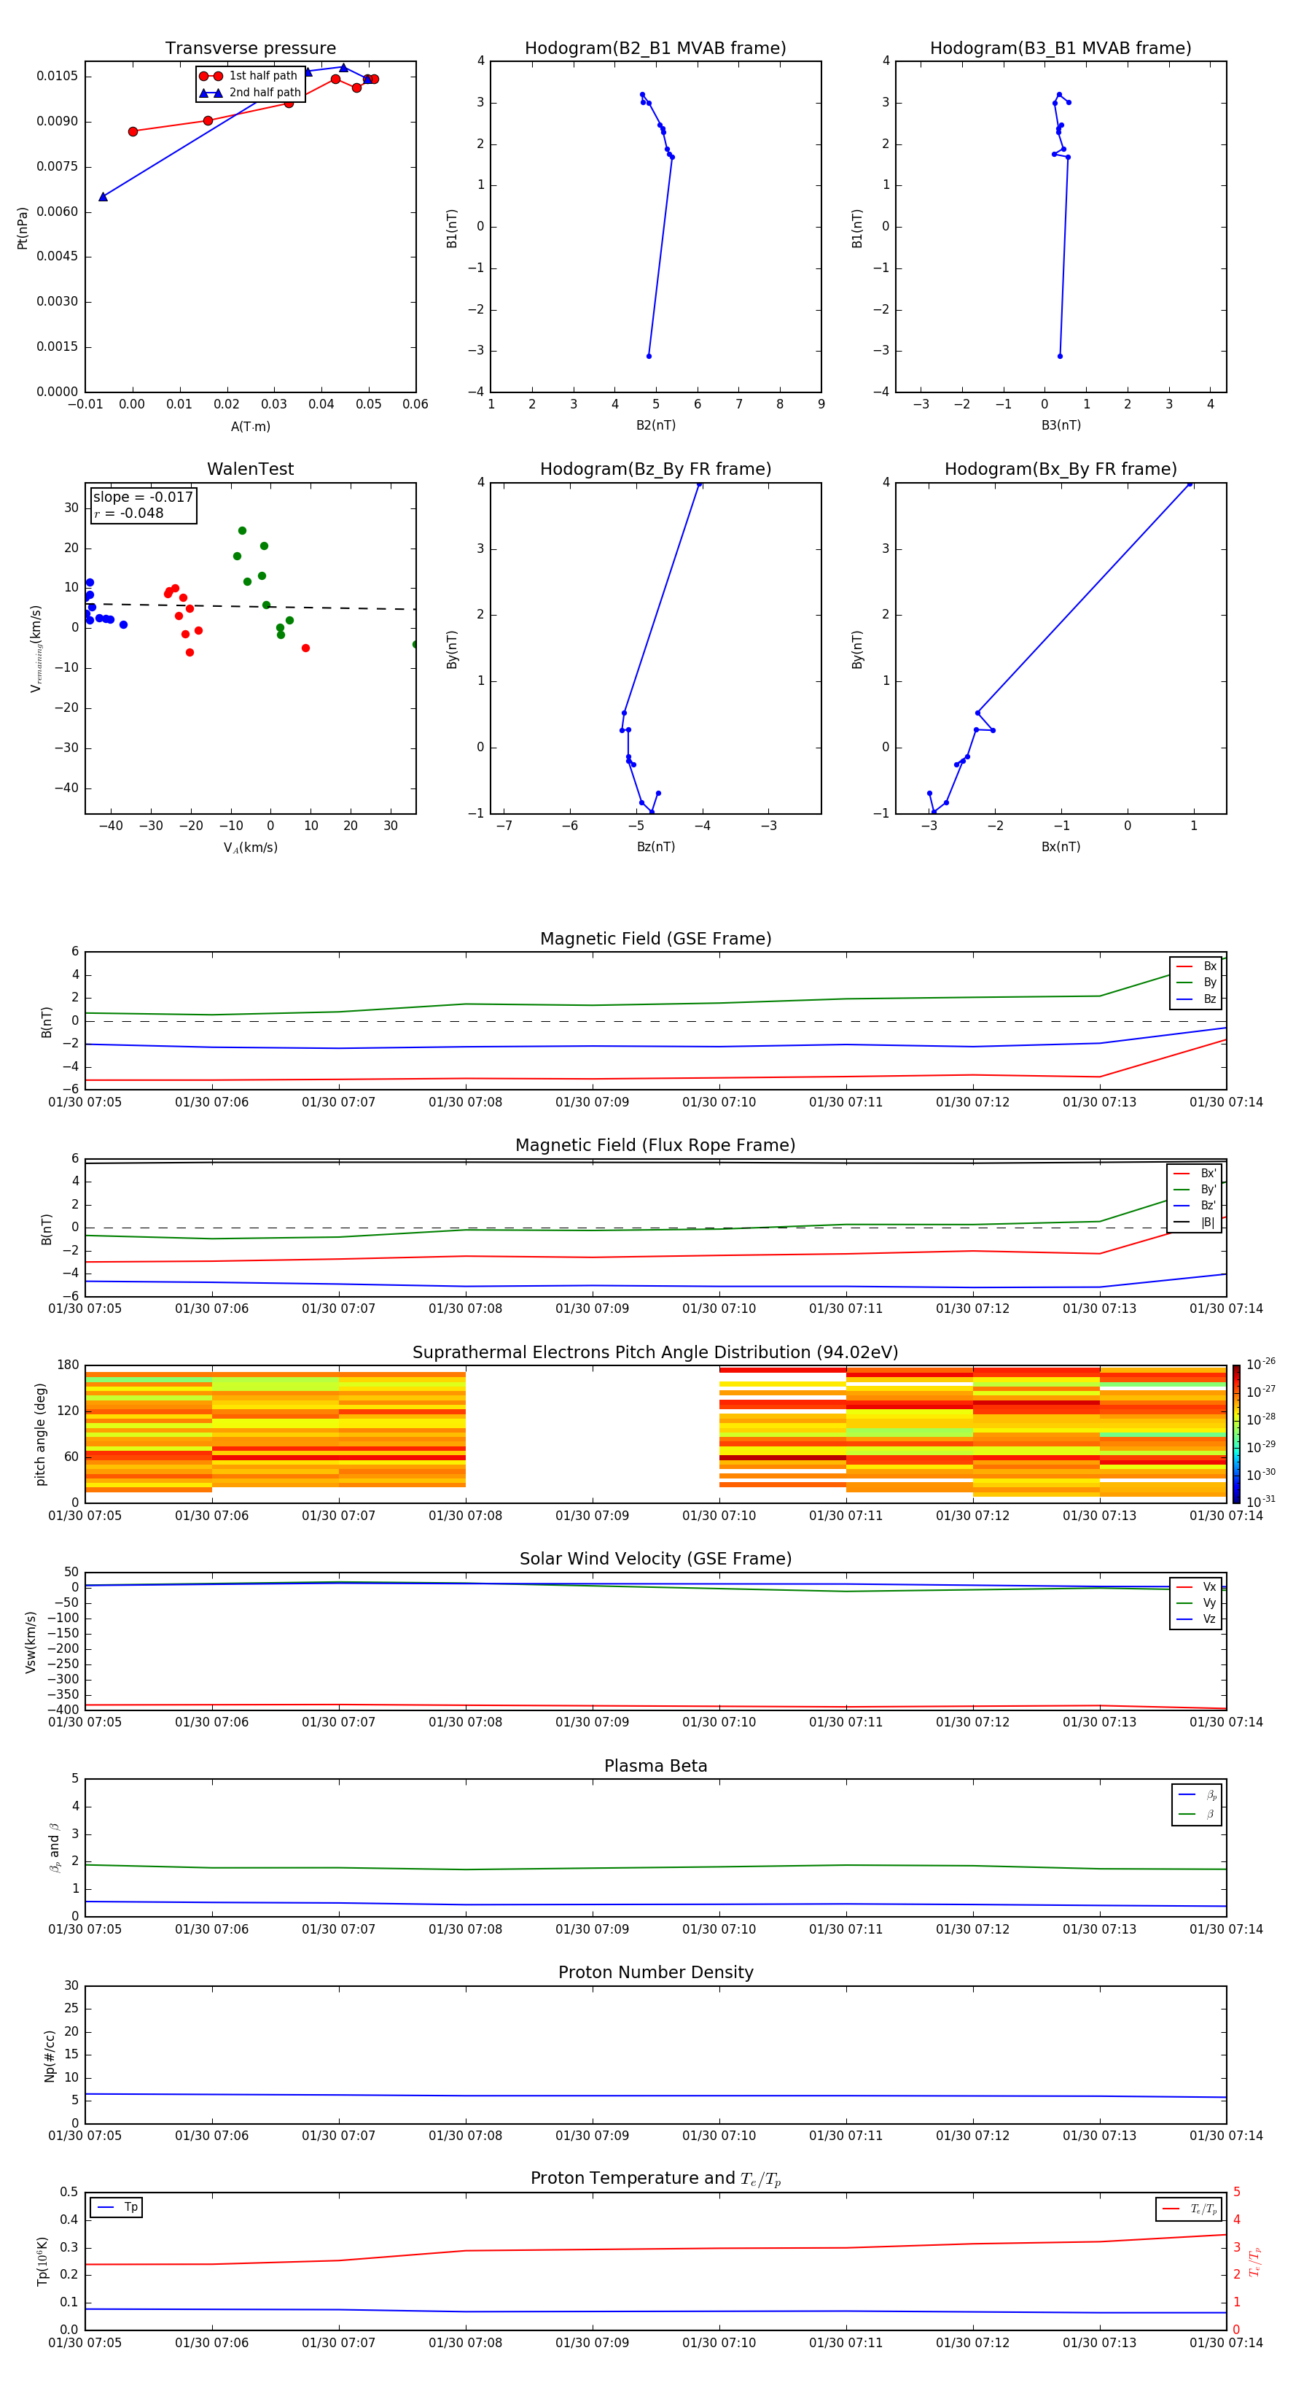Click the 'pitch angle (deg)' axis label
1312x2407 pixels.
40,1433
